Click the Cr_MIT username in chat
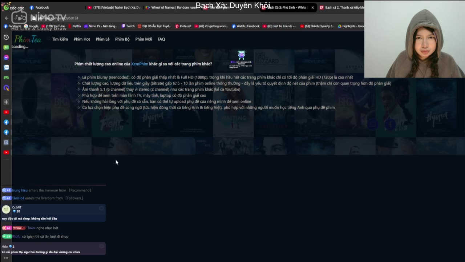The image size is (465, 262). coord(17,207)
